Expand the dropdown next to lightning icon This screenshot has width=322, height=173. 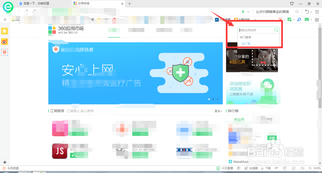[248, 12]
